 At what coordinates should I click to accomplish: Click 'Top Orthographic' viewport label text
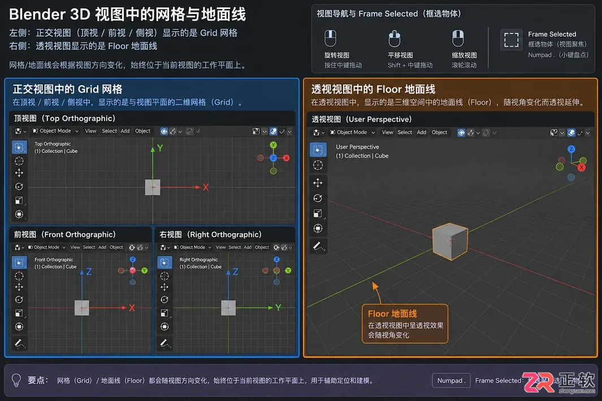53,144
